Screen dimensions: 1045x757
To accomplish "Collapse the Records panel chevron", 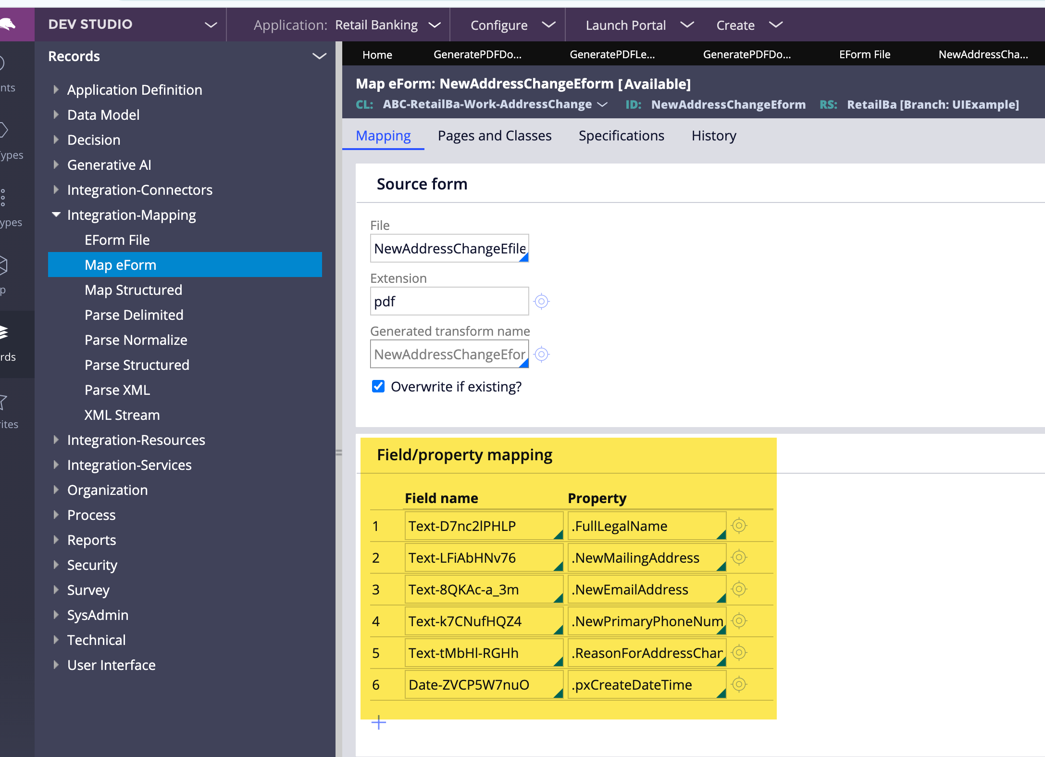I will (x=319, y=56).
